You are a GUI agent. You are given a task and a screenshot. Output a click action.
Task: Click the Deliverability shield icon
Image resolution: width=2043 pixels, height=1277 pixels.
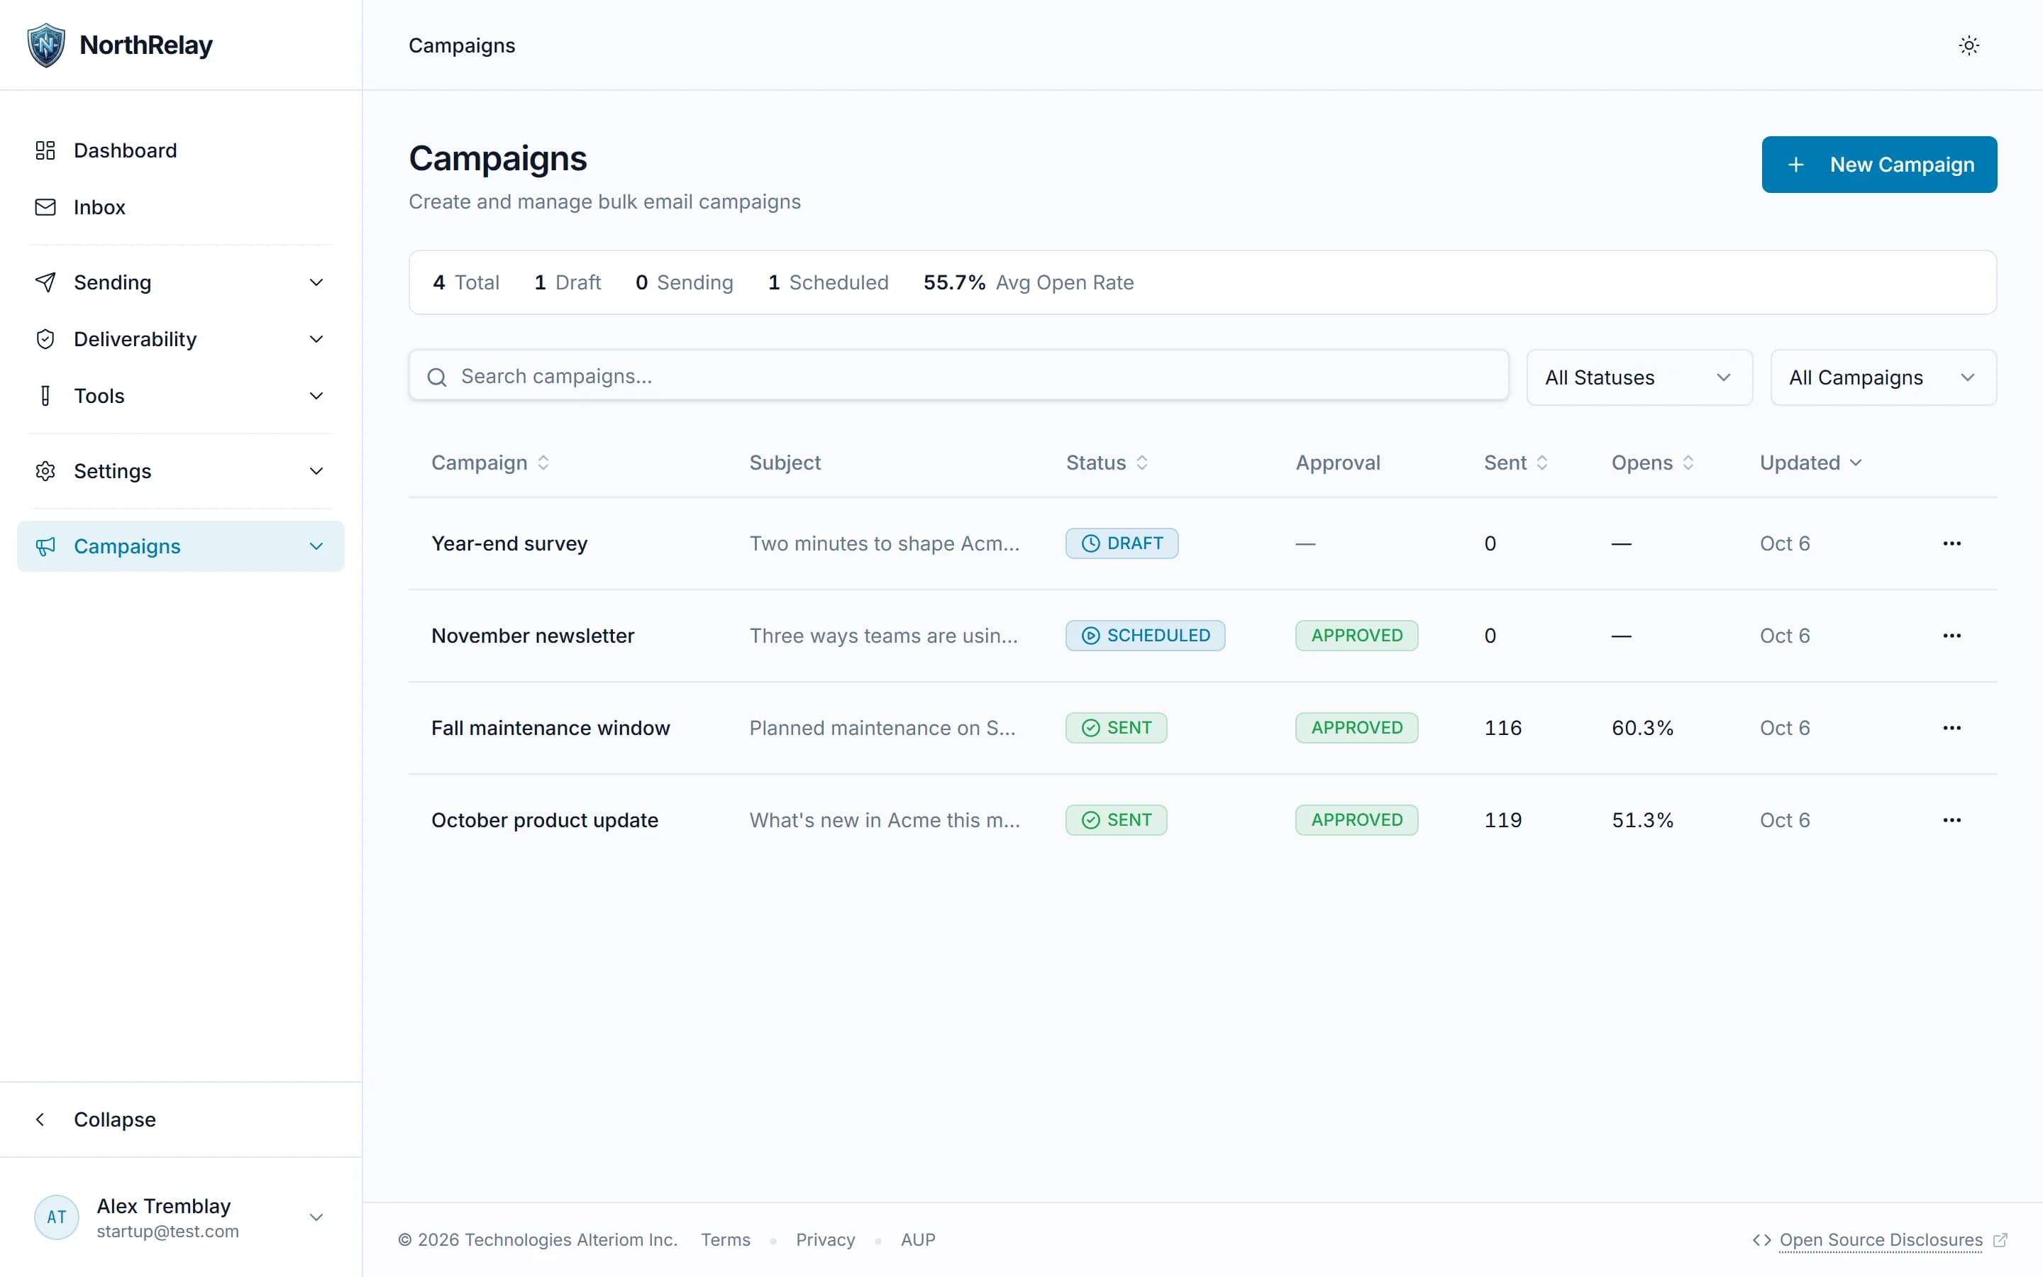[x=45, y=338]
